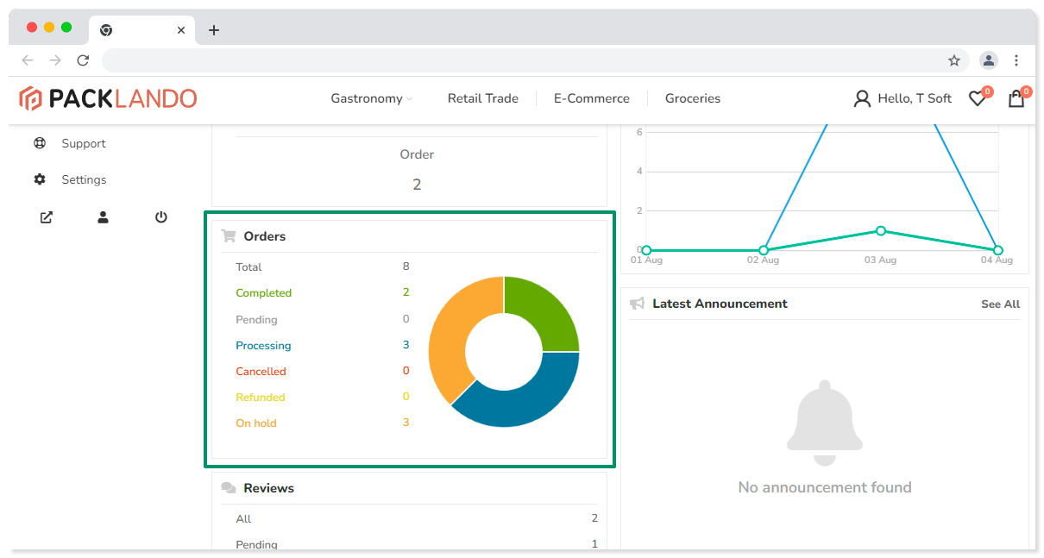Expand the Gastronomy menu dropdown
Viewport: 1044px width, 558px height.
coord(372,98)
